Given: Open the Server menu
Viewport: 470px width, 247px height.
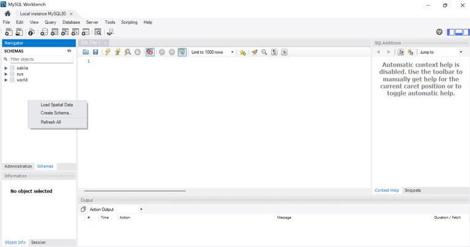Looking at the screenshot, I should (92, 22).
